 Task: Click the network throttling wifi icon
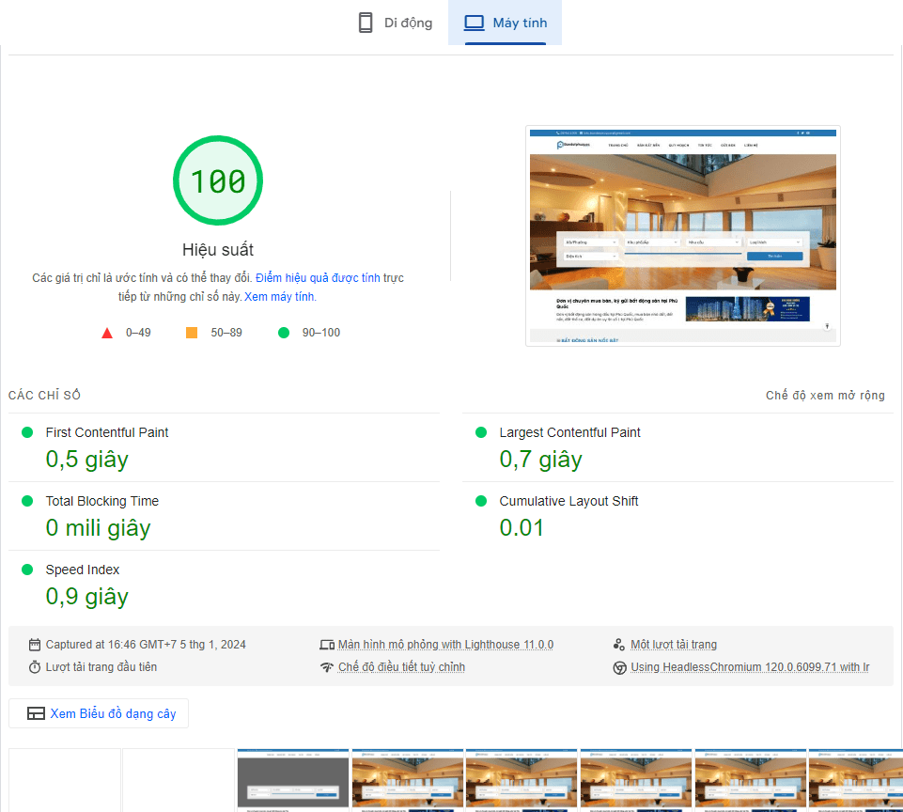pyautogui.click(x=327, y=667)
